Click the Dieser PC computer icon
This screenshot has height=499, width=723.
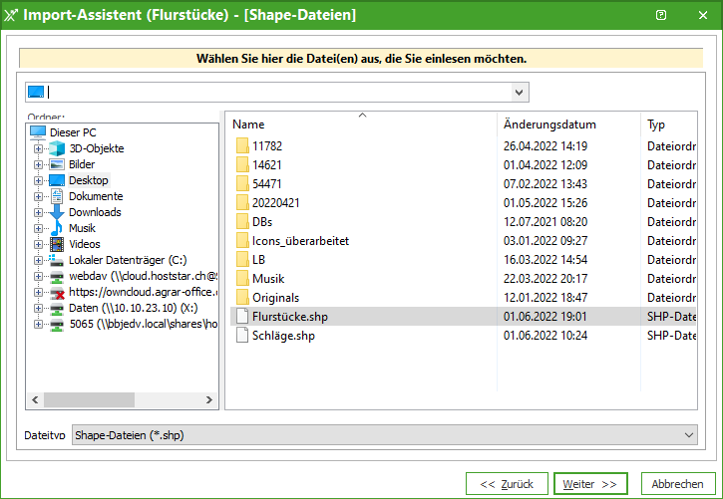click(x=38, y=132)
